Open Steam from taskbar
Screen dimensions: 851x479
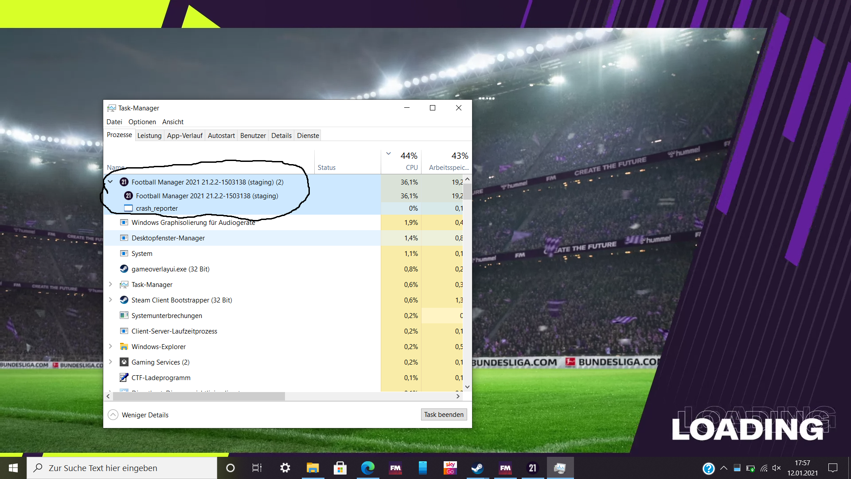coord(477,468)
